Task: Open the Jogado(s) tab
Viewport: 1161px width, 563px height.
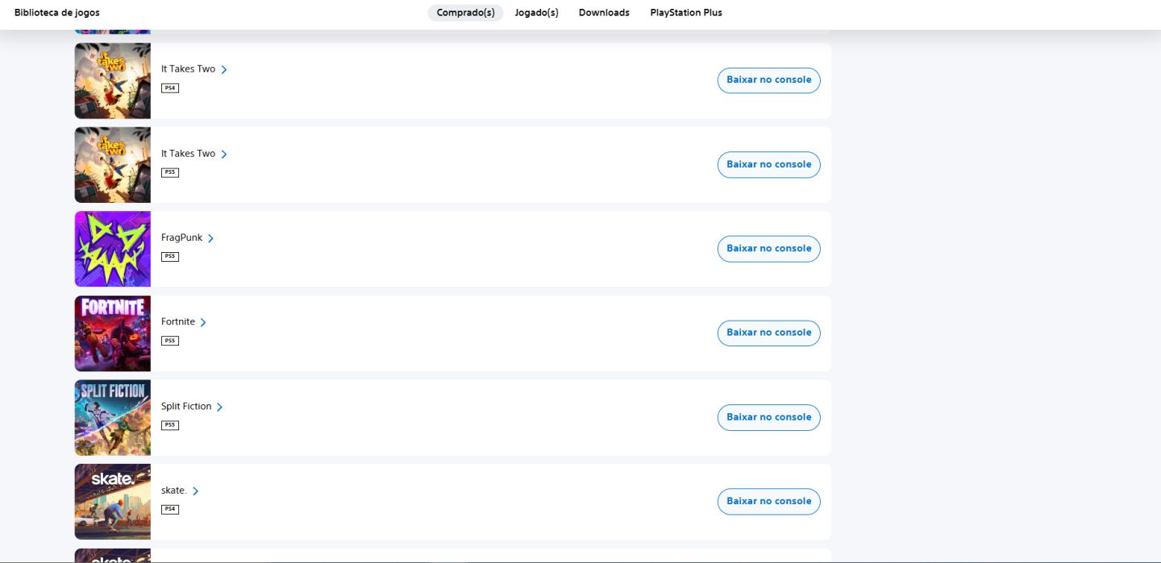Action: tap(536, 13)
